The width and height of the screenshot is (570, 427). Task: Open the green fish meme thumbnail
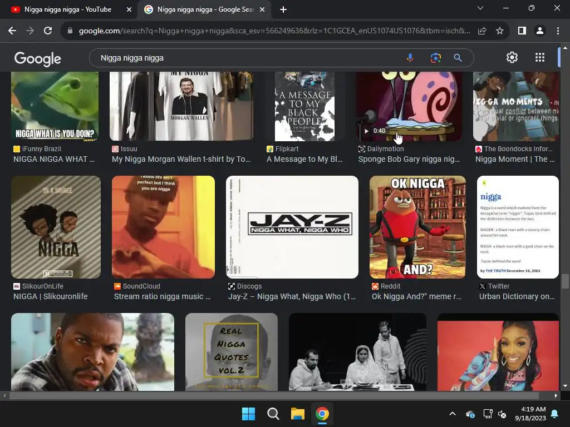coord(55,106)
